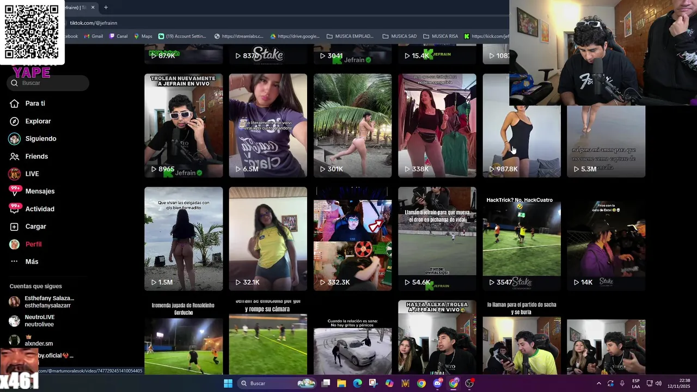Open the Gmail bookmark
This screenshot has height=392, width=697.
coord(93,36)
